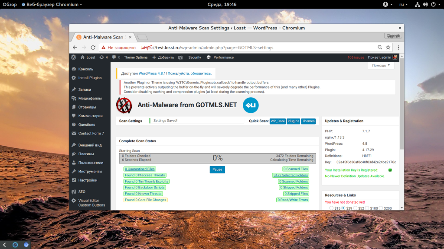Image resolution: width=444 pixels, height=249 pixels.
Task: Open the updates icon showing 4
Action: pos(103,57)
